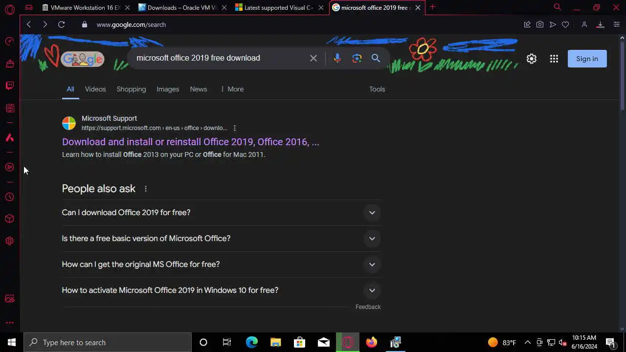This screenshot has height=352, width=626.
Task: Open a new browser tab
Action: [432, 7]
